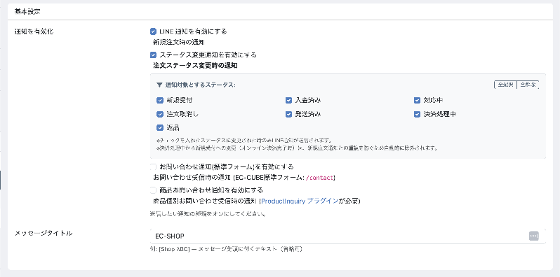Viewport: 560px width, 277px height.
Task: Toggle the 決済処理中 status checkbox
Action: click(417, 114)
